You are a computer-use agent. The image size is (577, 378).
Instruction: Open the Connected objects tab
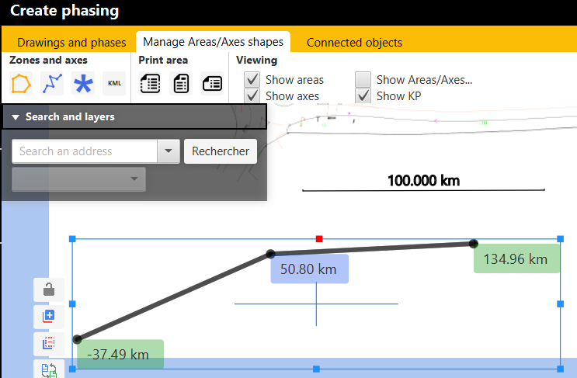click(x=354, y=42)
